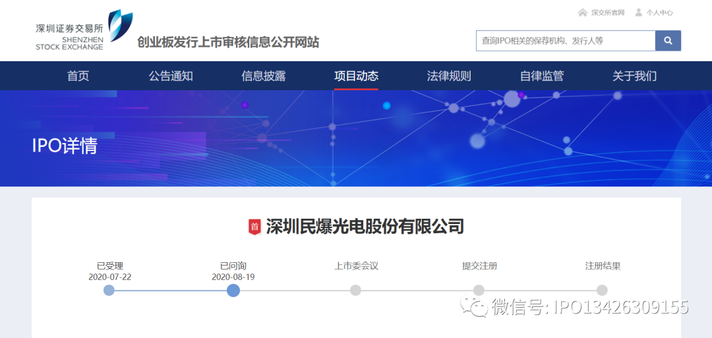Viewport: 712px width, 338px height.
Task: Select the 项目动态 menu item
Action: [x=356, y=76]
